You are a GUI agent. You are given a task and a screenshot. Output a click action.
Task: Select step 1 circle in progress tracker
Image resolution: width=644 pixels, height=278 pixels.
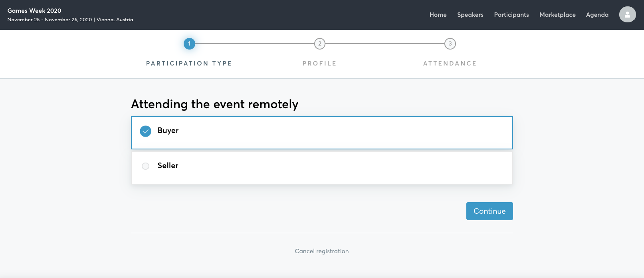189,44
